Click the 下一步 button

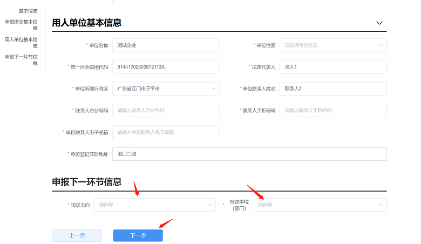138,235
